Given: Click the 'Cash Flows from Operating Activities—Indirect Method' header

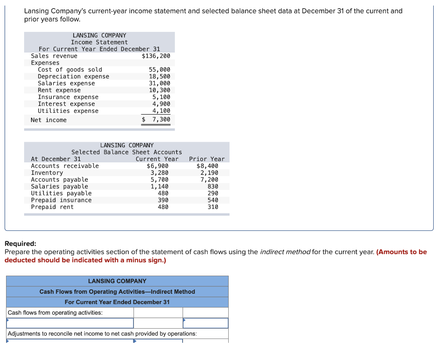Looking at the screenshot, I should (x=117, y=292).
